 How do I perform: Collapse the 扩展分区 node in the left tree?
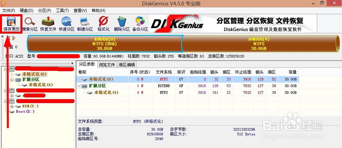pyautogui.click(x=12, y=80)
